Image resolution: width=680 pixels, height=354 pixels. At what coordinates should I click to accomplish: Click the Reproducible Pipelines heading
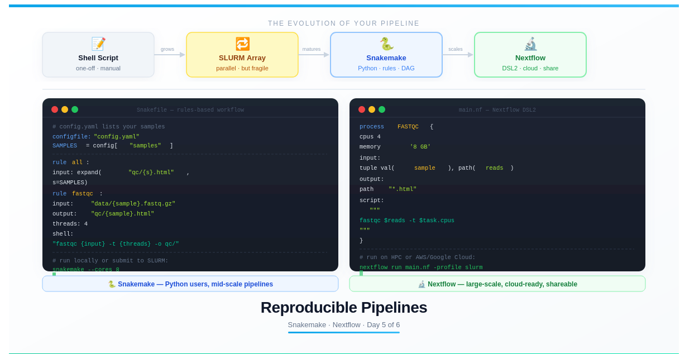point(344,308)
